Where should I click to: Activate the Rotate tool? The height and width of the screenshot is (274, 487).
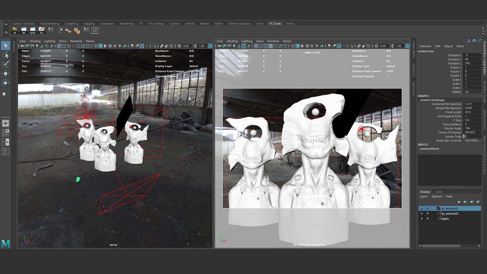pos(5,83)
